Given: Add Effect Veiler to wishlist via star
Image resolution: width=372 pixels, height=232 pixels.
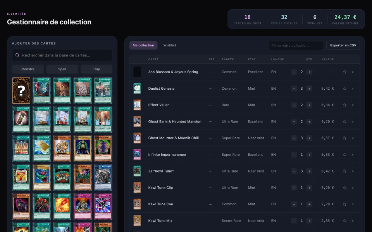Looking at the screenshot, I should tap(344, 105).
